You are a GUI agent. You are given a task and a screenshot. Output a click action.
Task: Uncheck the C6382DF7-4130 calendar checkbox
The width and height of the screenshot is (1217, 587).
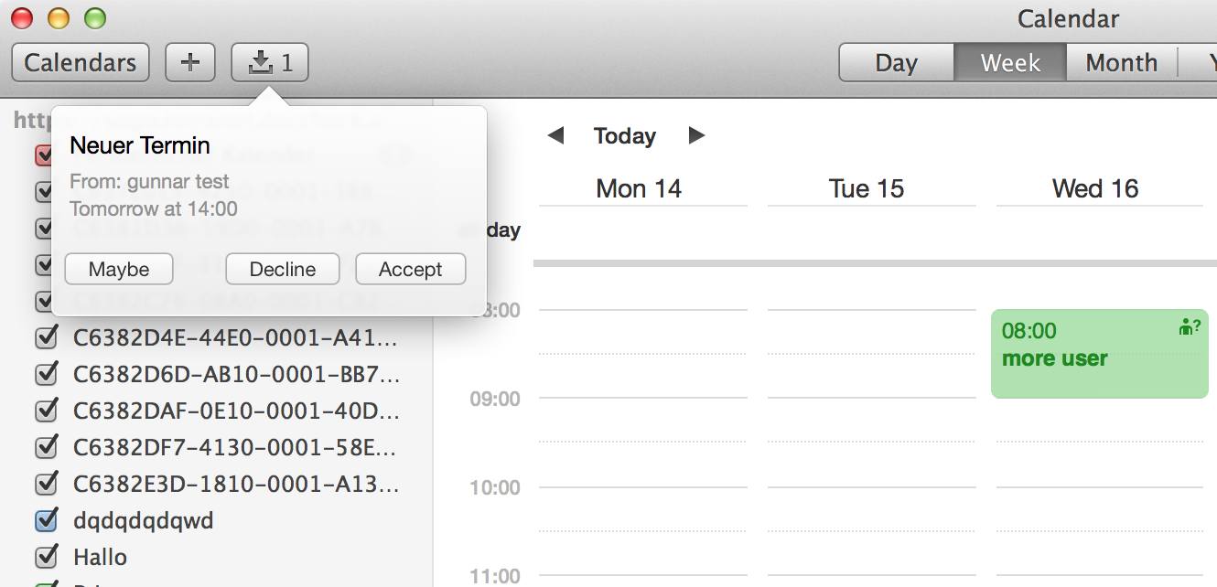tap(46, 448)
